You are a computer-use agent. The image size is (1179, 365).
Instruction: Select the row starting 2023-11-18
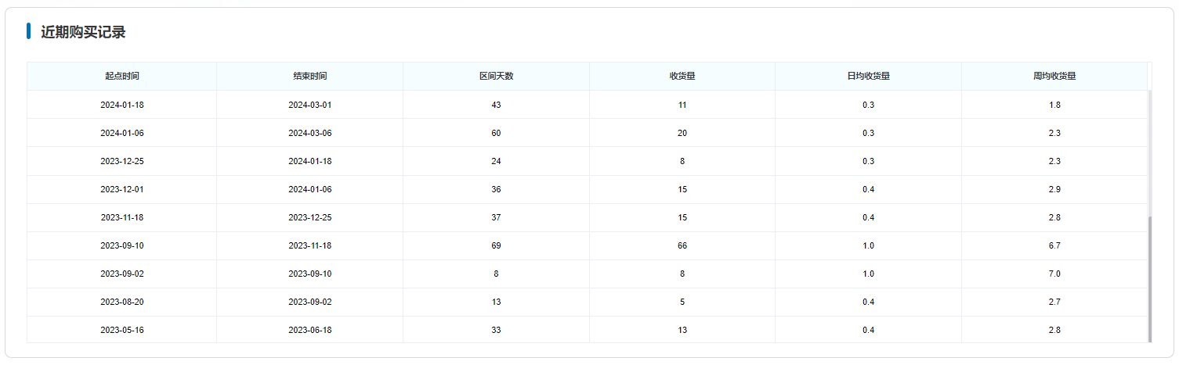[588, 217]
